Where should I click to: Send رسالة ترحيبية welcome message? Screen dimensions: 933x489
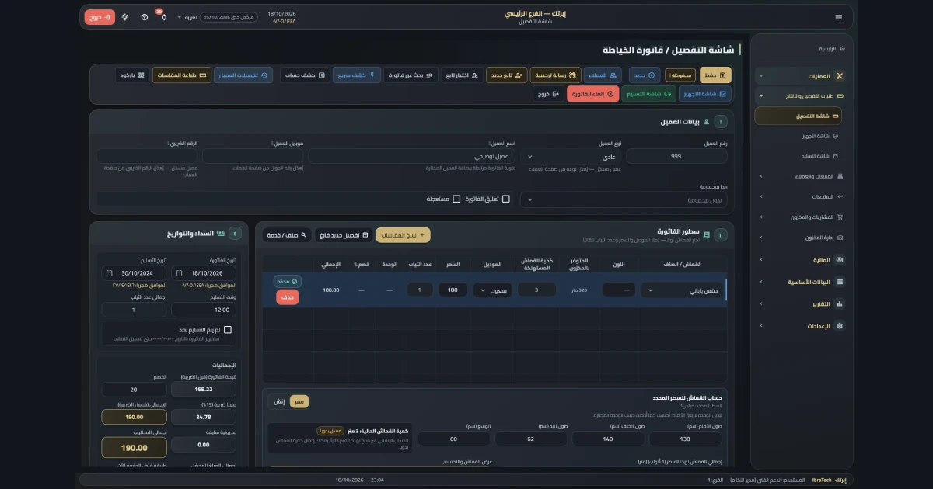[556, 75]
